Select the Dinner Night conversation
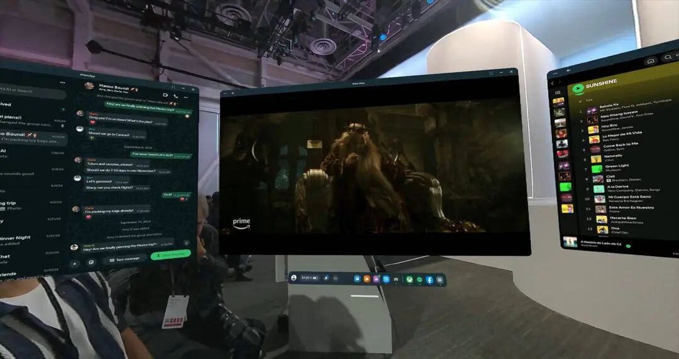 point(30,240)
